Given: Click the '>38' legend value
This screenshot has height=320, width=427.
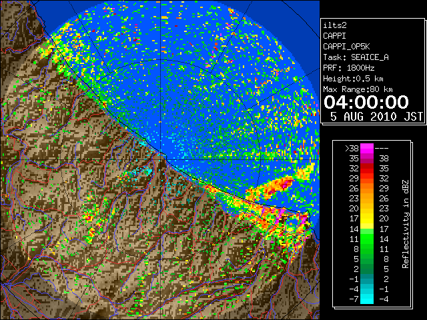Looking at the screenshot, I should 352,149.
